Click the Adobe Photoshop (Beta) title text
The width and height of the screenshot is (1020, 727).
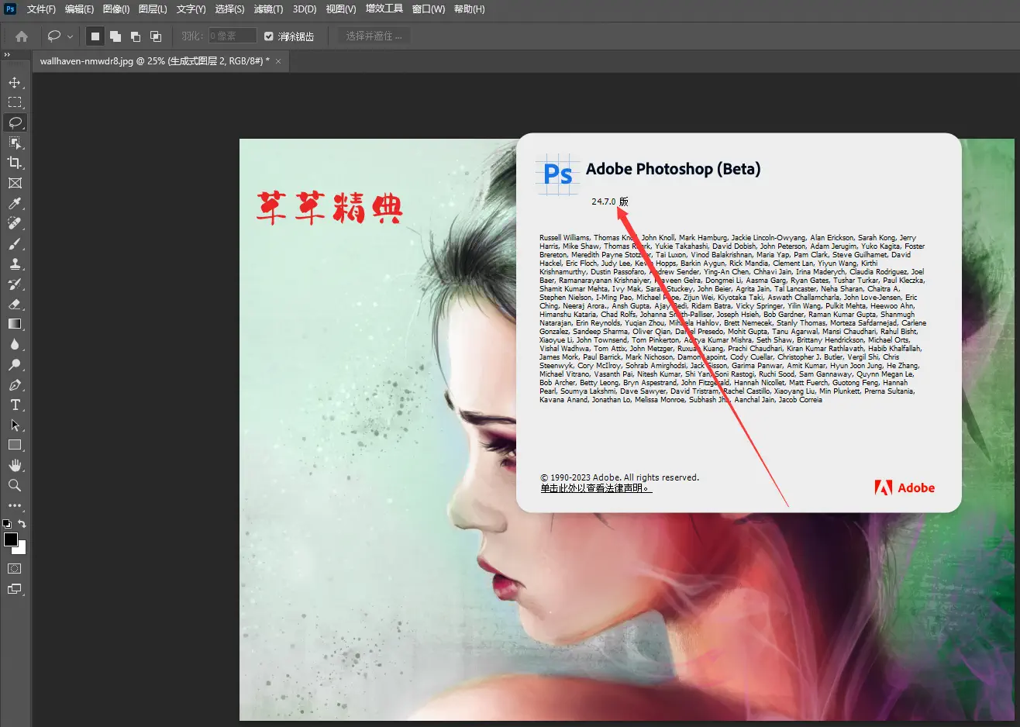tap(673, 169)
